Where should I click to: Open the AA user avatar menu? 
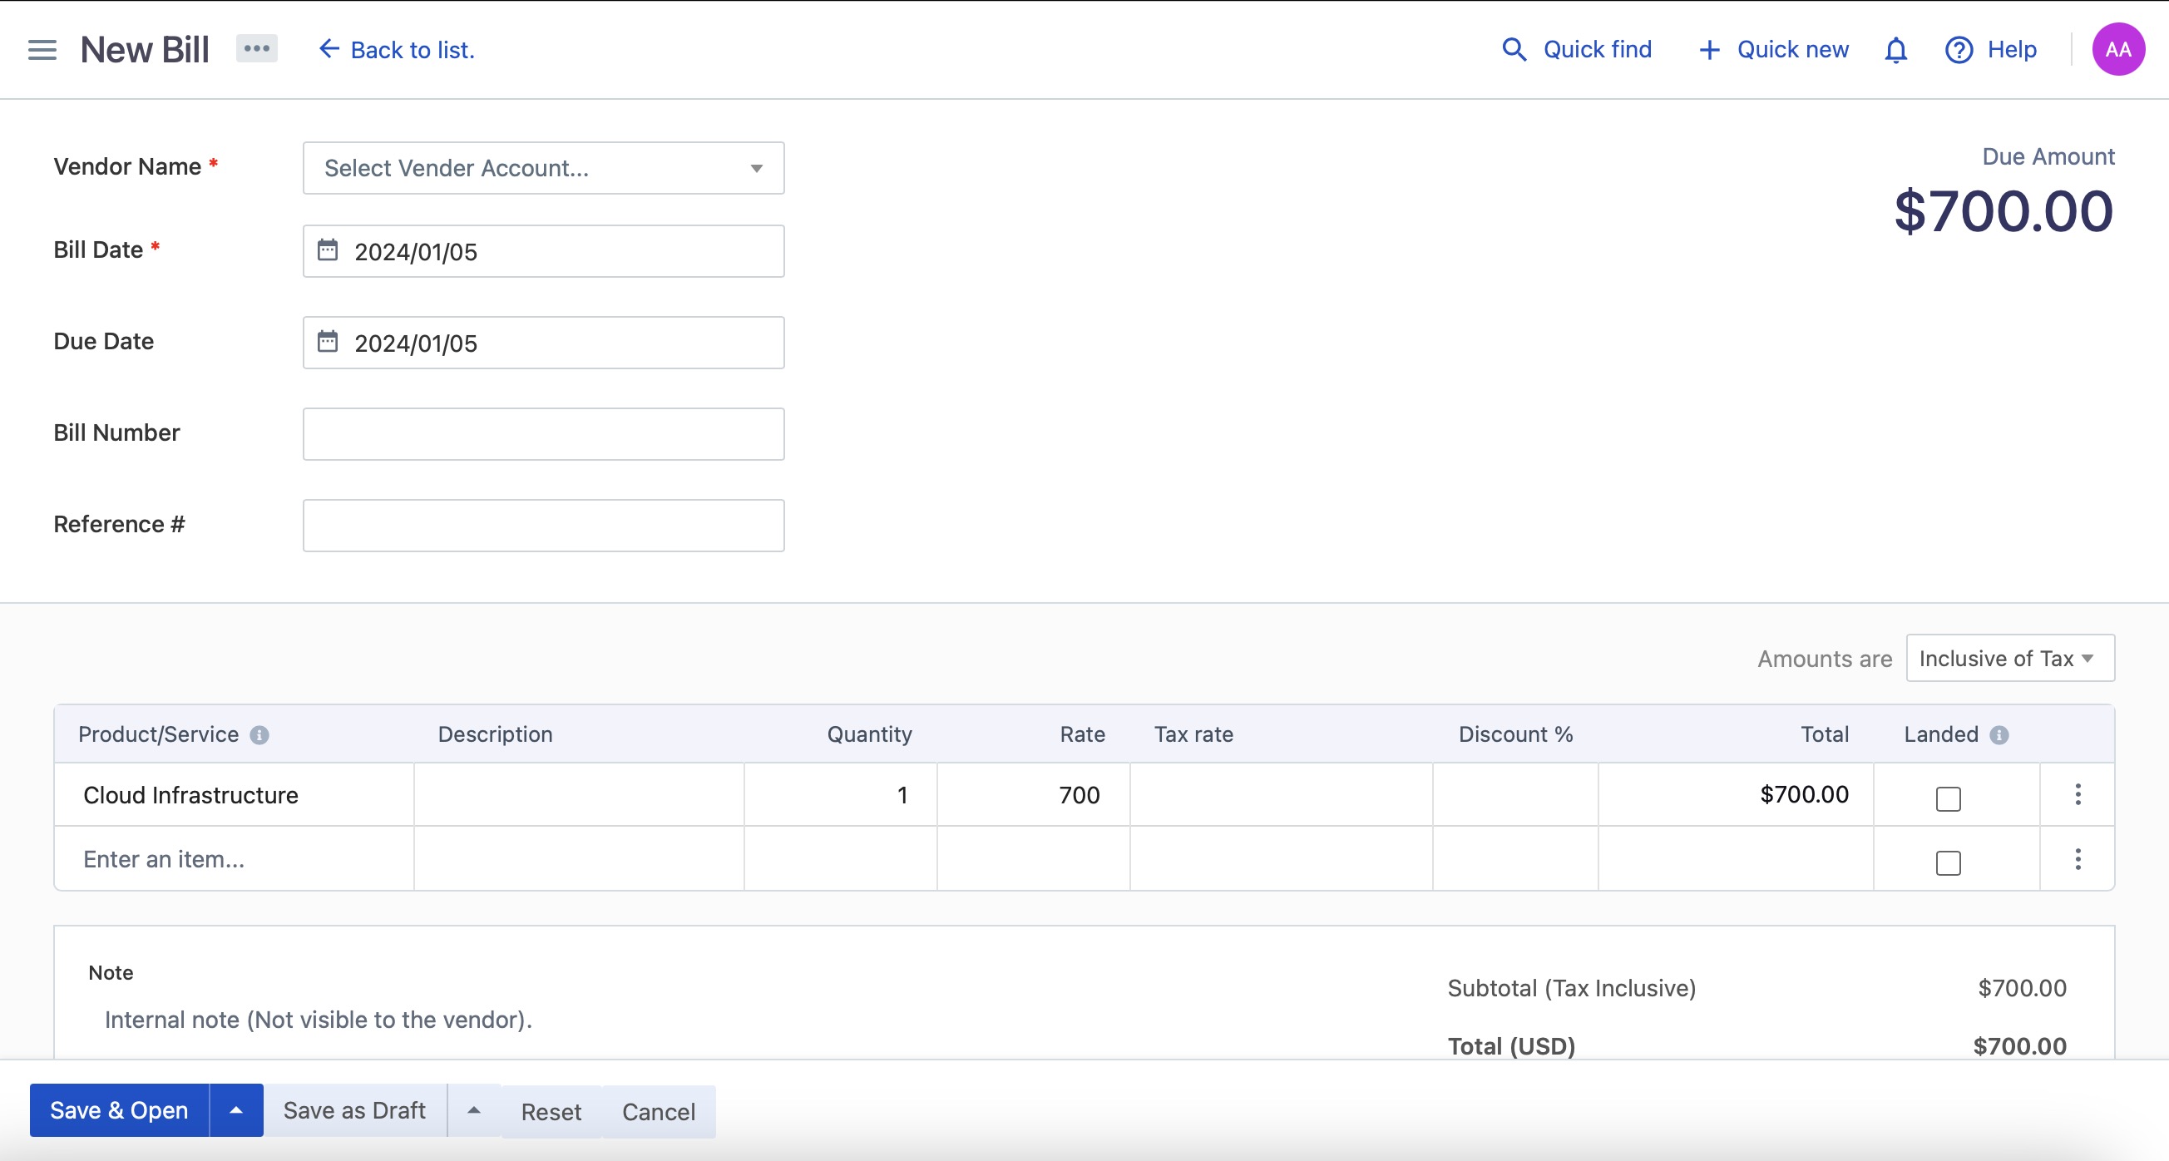click(x=2117, y=50)
